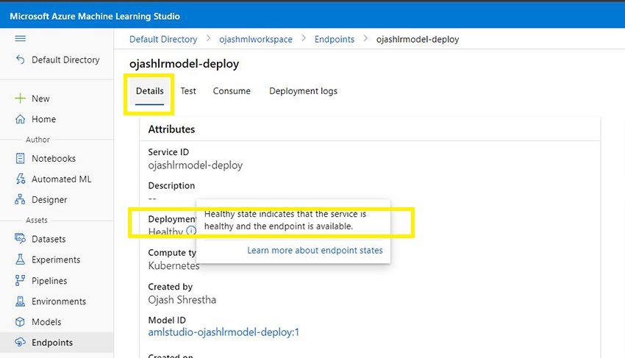Switch to the Test tab
Viewport: 625px width, 358px height.
tap(188, 91)
